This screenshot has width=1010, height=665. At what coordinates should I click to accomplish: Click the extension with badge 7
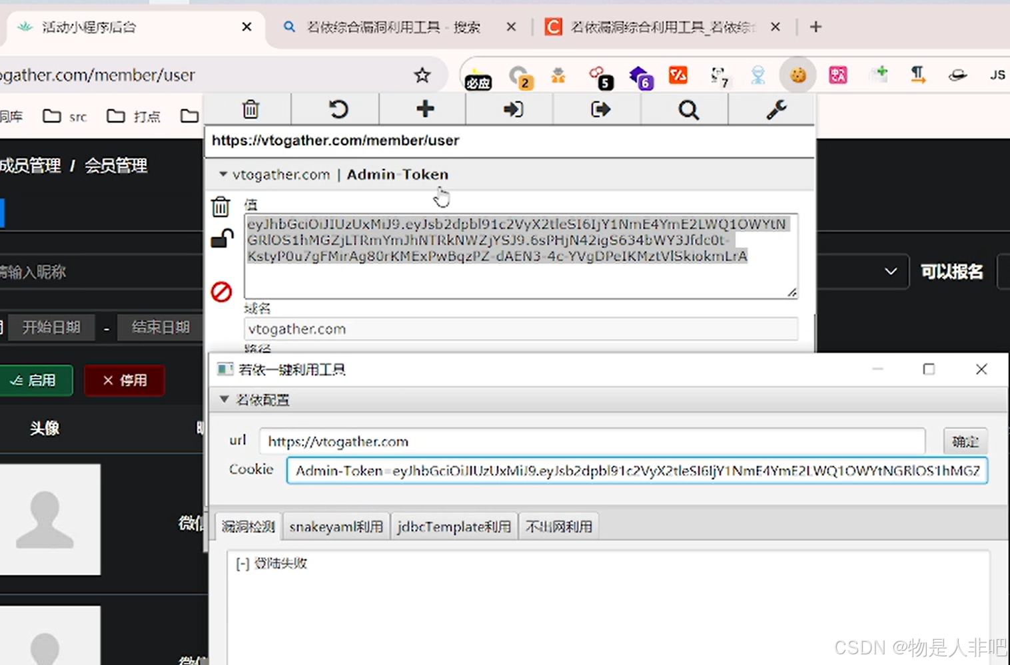click(x=720, y=77)
